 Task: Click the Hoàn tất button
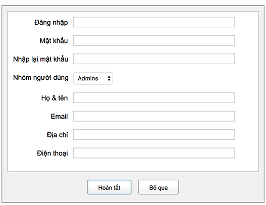(109, 187)
